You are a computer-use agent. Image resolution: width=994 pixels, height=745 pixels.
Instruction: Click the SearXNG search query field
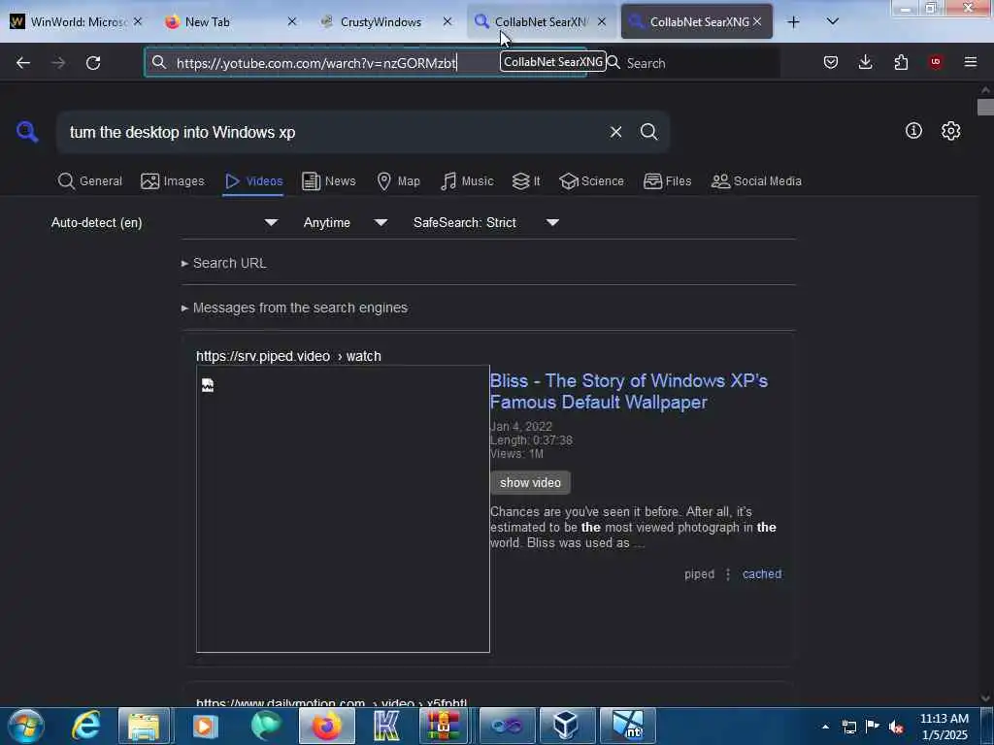pyautogui.click(x=333, y=132)
